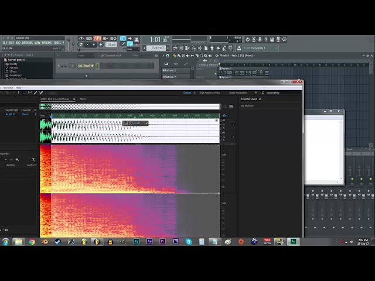Select Pattern 2 in the playlist picker
The width and height of the screenshot is (375, 281).
(176, 77)
